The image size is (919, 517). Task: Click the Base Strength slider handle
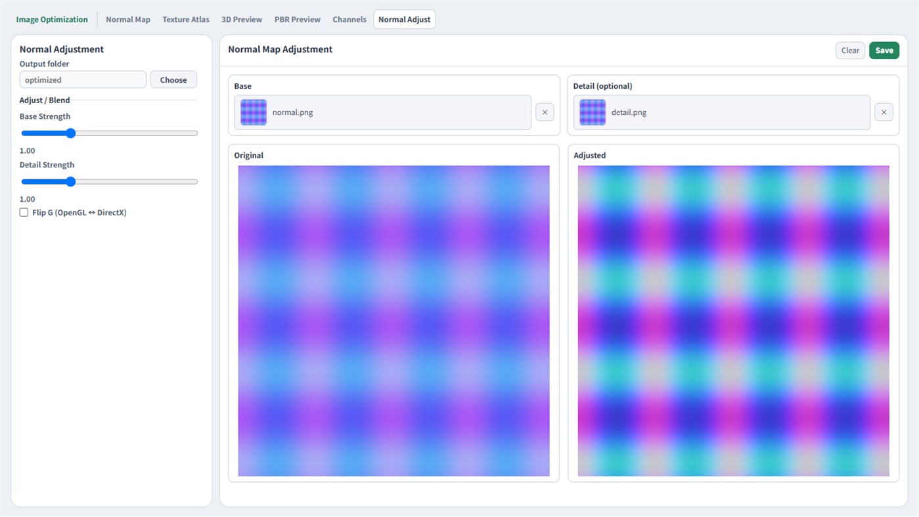coord(71,133)
